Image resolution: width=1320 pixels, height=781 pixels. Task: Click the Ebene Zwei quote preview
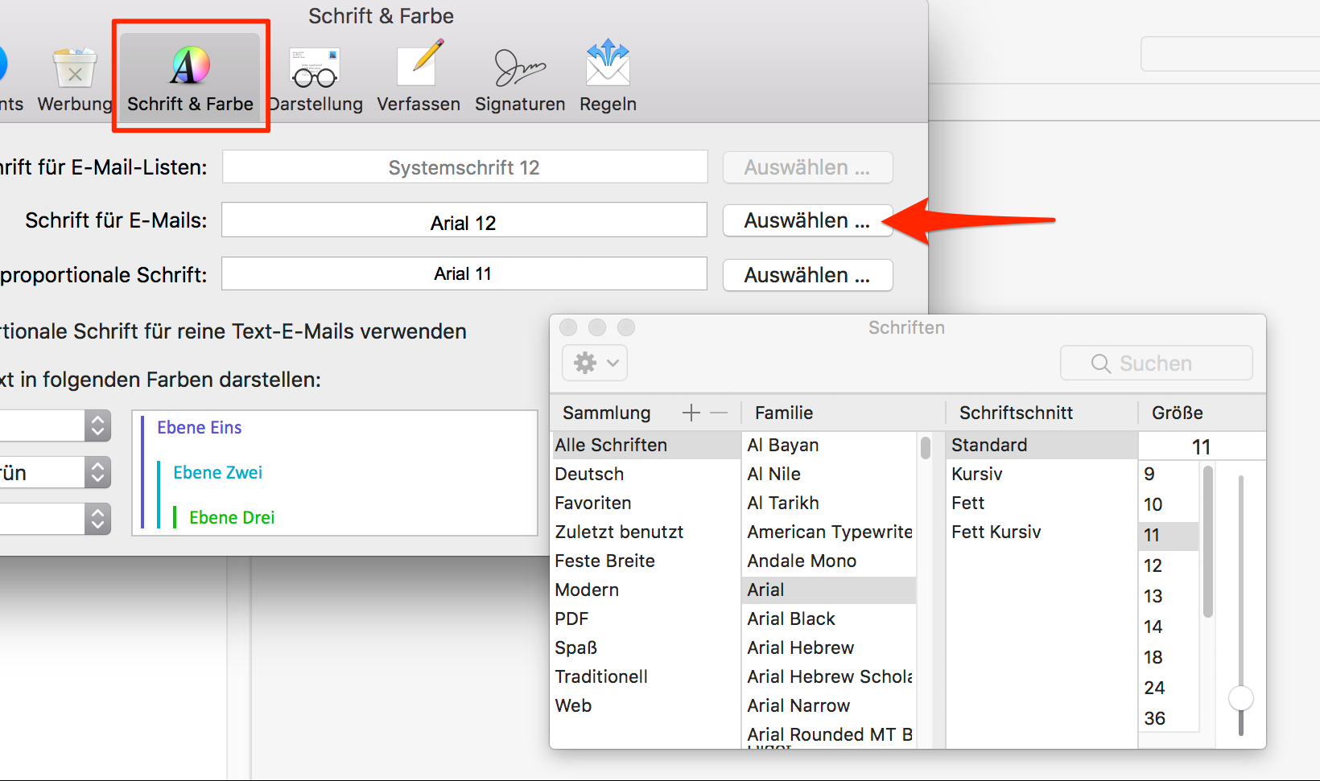click(x=218, y=473)
